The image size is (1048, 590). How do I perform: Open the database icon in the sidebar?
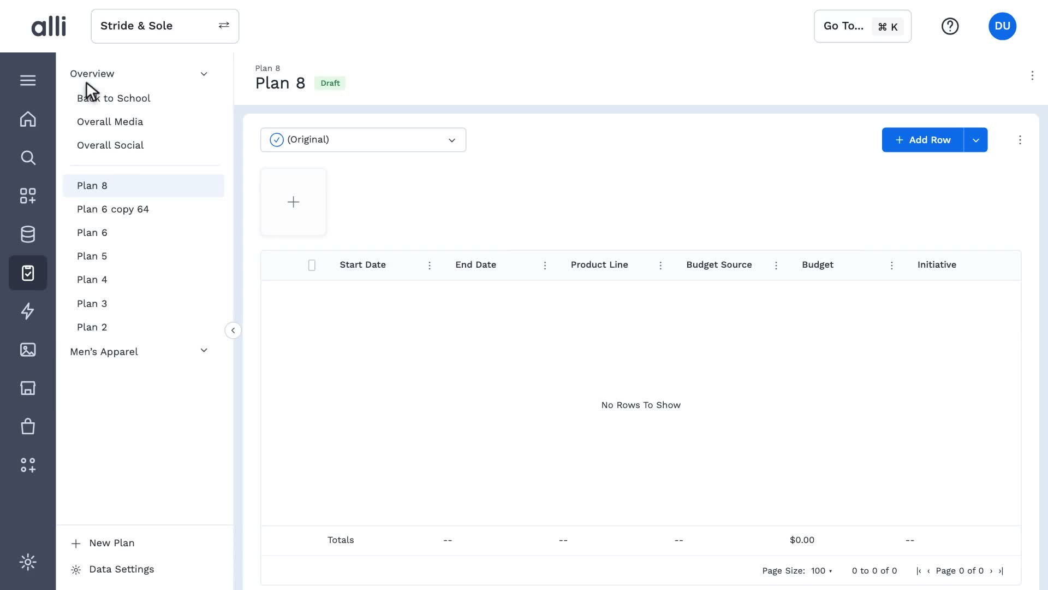coord(28,234)
